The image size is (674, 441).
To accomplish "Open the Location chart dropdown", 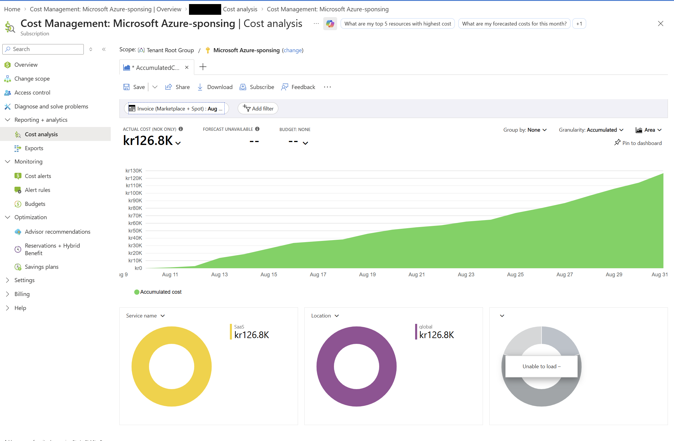I will pos(325,316).
